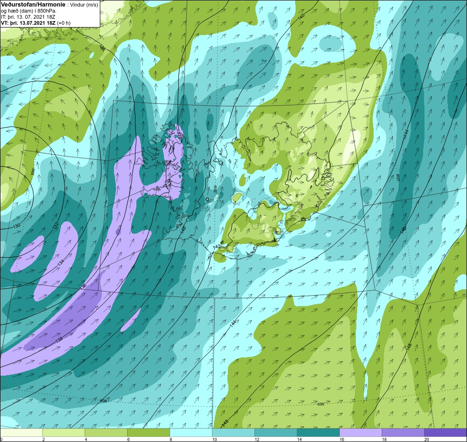Viewport: 467px width, 442px height.
Task: Click the legend tick label "16"
Action: tap(341, 439)
